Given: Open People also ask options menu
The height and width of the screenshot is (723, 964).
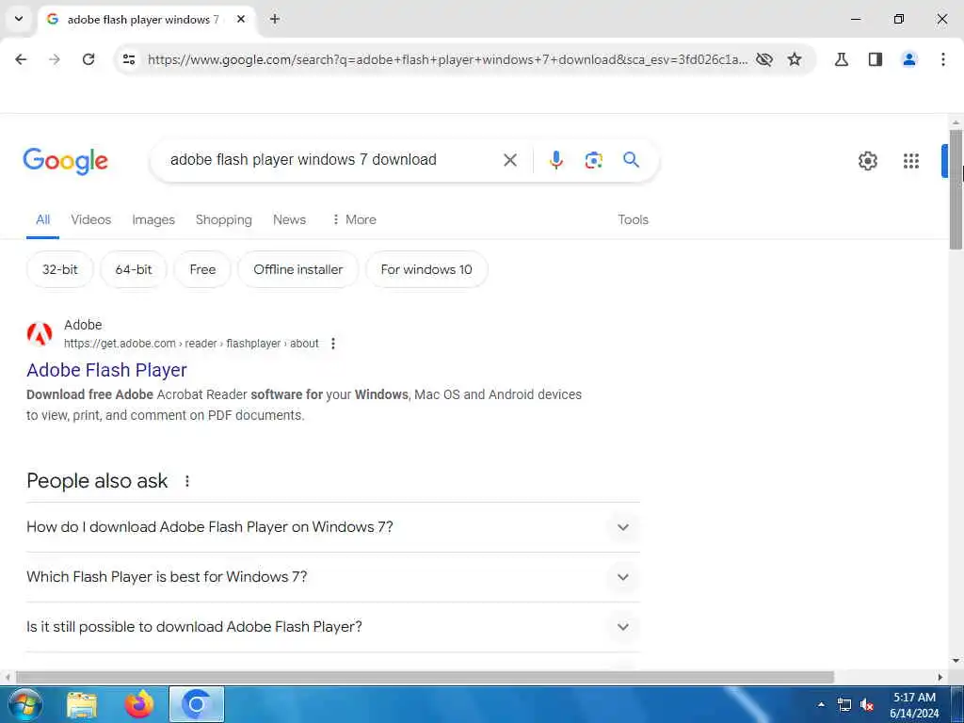Looking at the screenshot, I should click(x=187, y=481).
